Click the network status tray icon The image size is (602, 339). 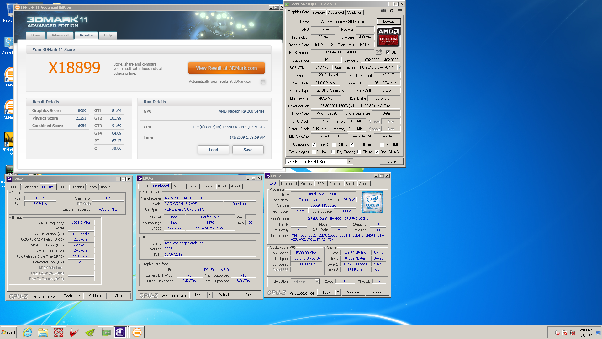(572, 332)
